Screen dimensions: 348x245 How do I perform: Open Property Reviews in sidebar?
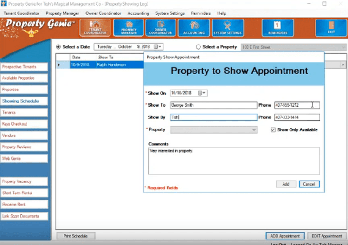coord(24,147)
